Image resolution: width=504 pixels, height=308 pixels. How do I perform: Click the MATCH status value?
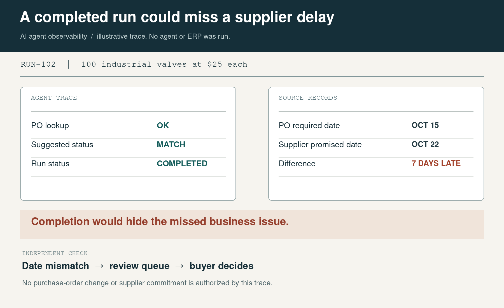(171, 144)
